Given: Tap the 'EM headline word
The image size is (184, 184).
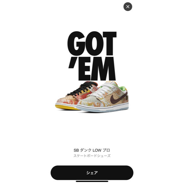Looking at the screenshot, I should click(92, 69).
